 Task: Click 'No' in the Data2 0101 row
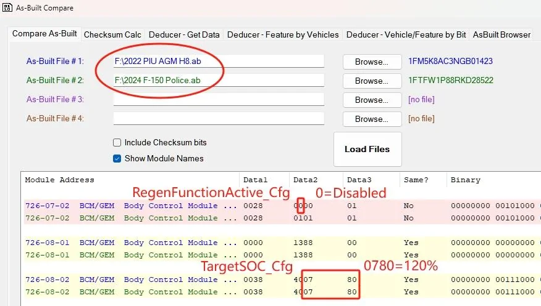[408, 218]
